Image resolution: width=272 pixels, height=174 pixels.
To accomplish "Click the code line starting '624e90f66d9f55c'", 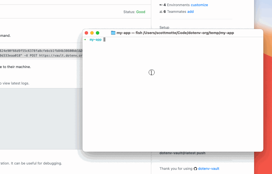I will pos(41,51).
